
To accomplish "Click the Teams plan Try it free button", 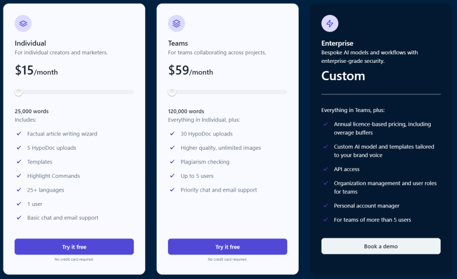I will 227,246.
